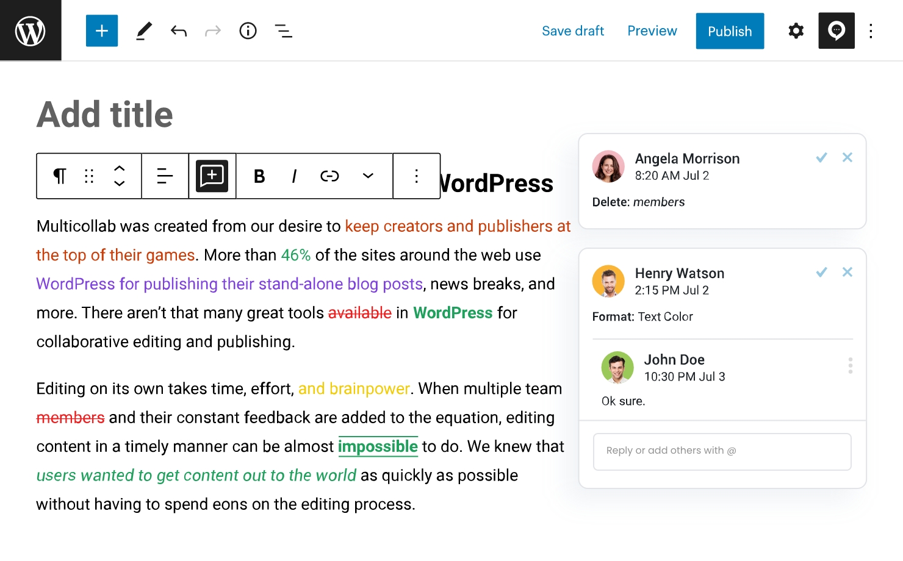Open the document info details icon
Screen dimensions: 903x561
[x=248, y=30]
